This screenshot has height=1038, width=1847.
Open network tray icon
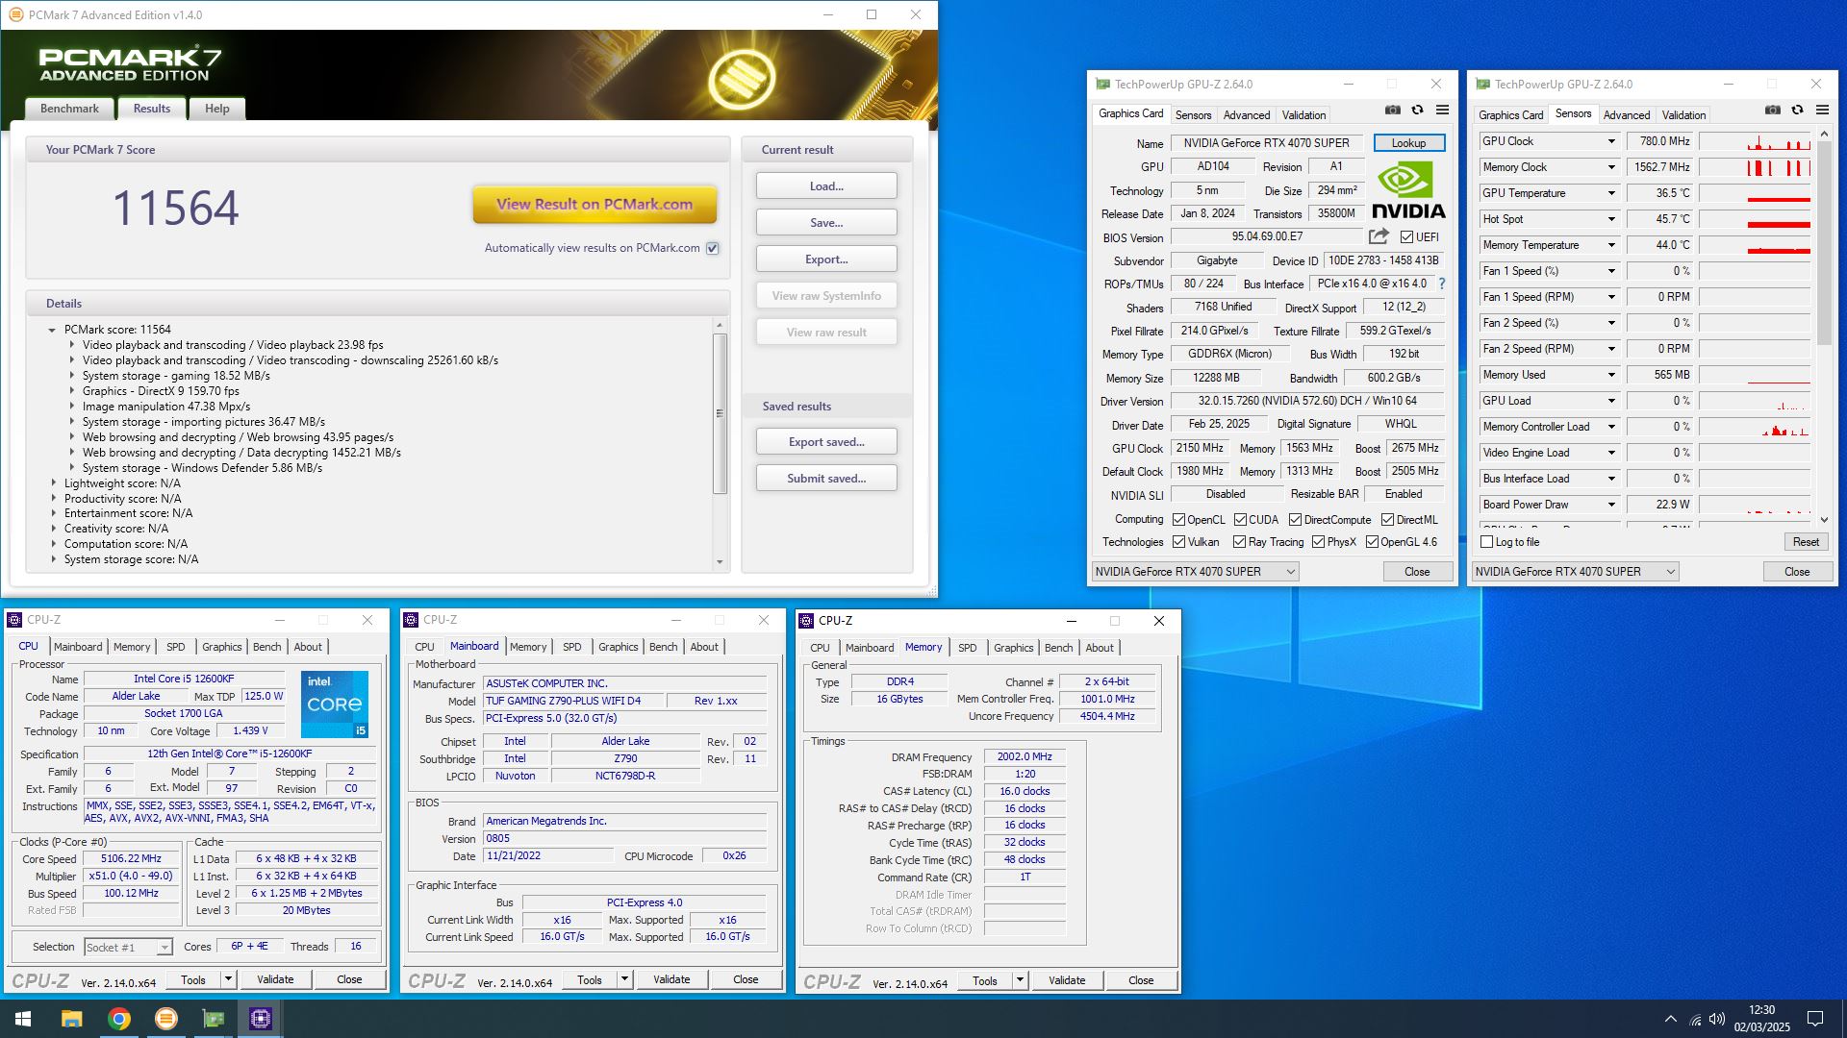pos(1695,1020)
